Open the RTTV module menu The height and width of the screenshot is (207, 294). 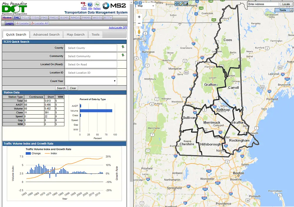(x=108, y=18)
